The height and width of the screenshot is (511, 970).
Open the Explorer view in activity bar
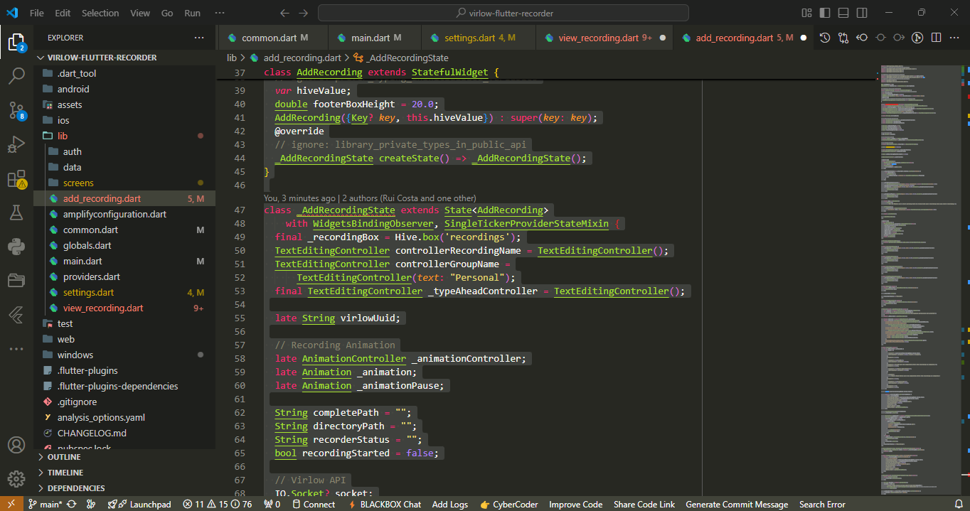(x=16, y=41)
